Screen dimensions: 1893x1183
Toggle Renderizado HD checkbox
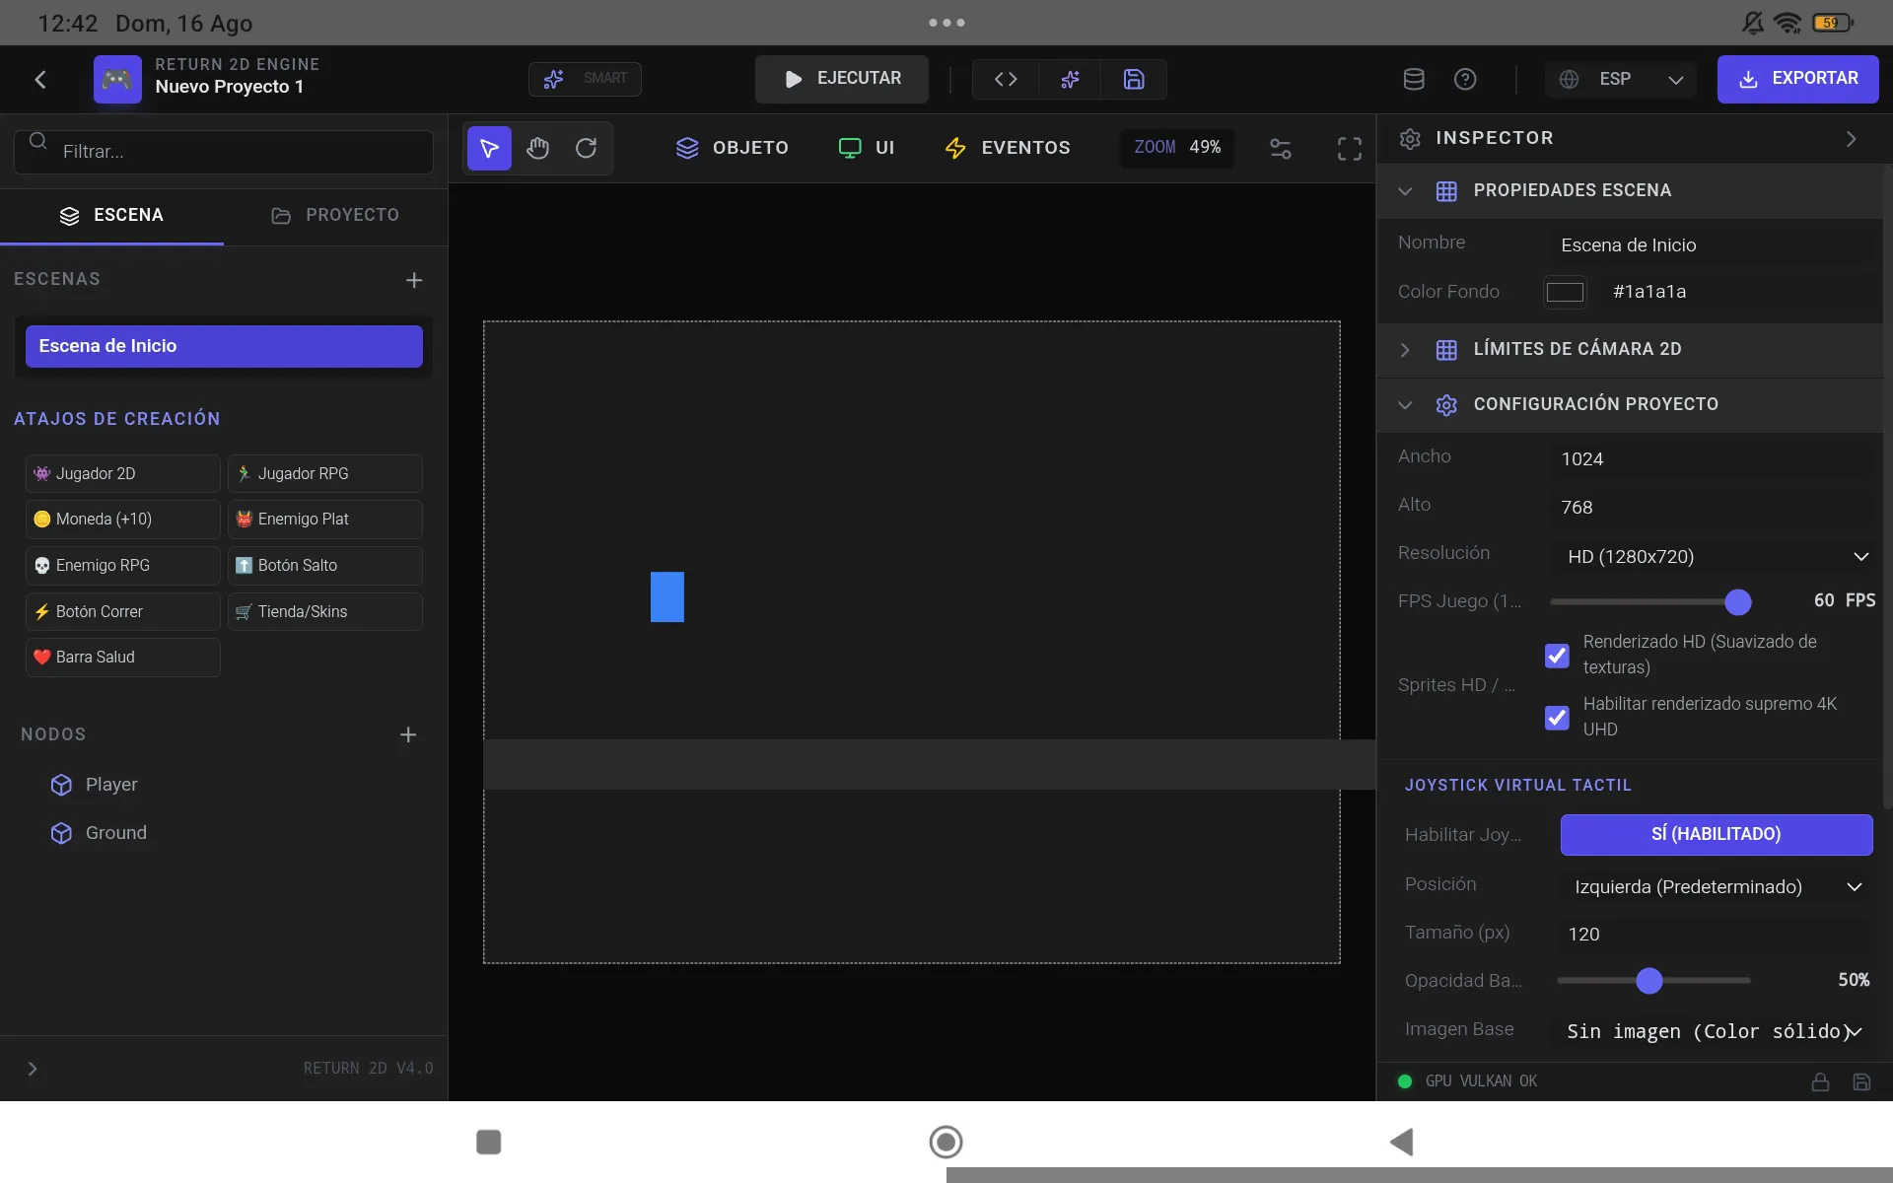coord(1557,656)
